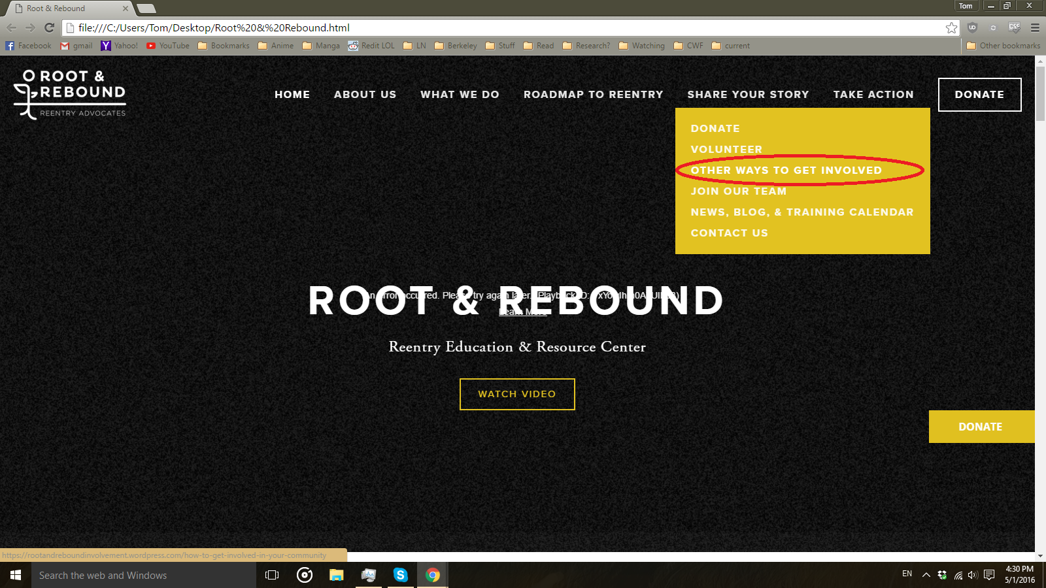Open a new browser tab
Screen dimensions: 1046x588
click(146, 8)
